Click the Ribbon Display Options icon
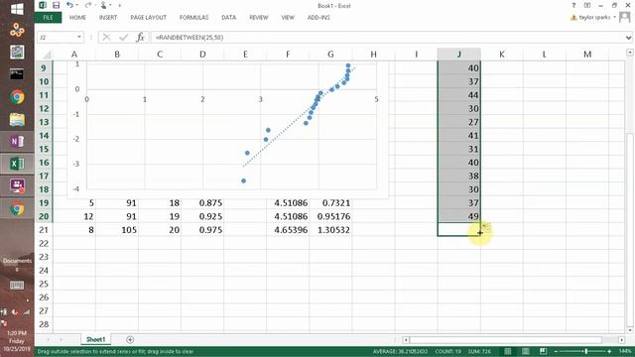Image resolution: width=635 pixels, height=357 pixels. pos(587,6)
